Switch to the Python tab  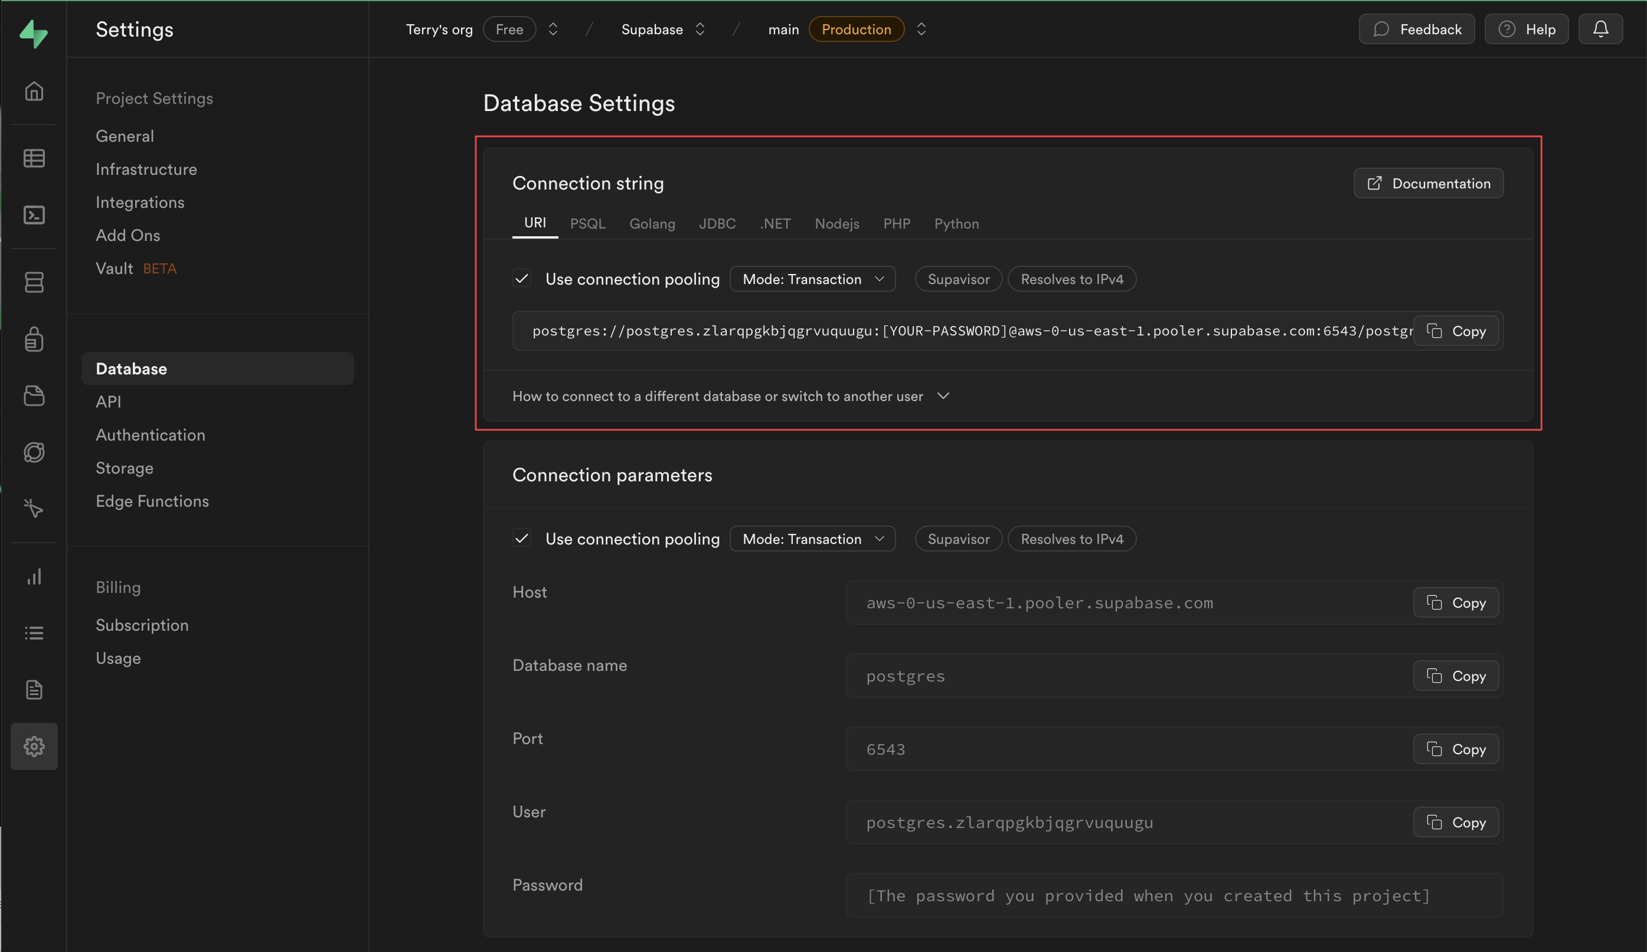pyautogui.click(x=956, y=223)
